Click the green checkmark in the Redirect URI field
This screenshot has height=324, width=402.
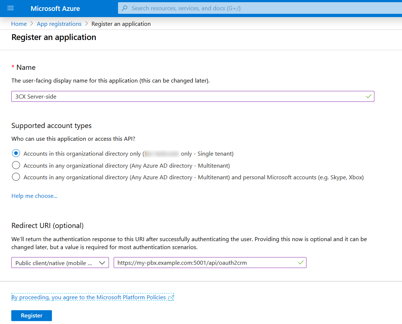pos(300,263)
